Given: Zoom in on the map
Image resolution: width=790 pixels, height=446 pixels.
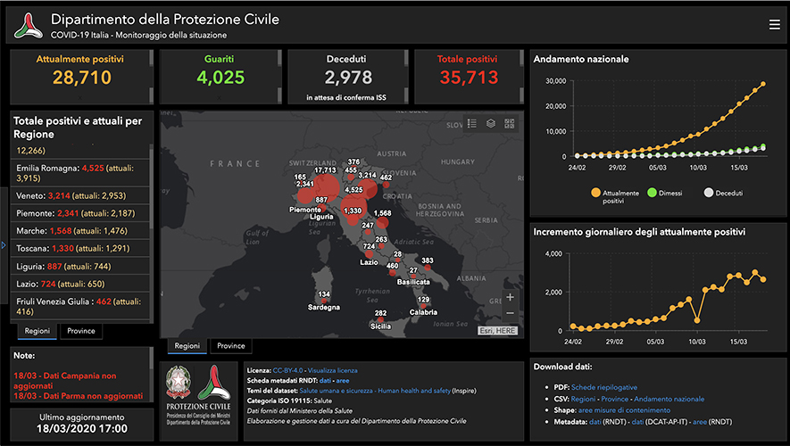Looking at the screenshot, I should pyautogui.click(x=510, y=297).
